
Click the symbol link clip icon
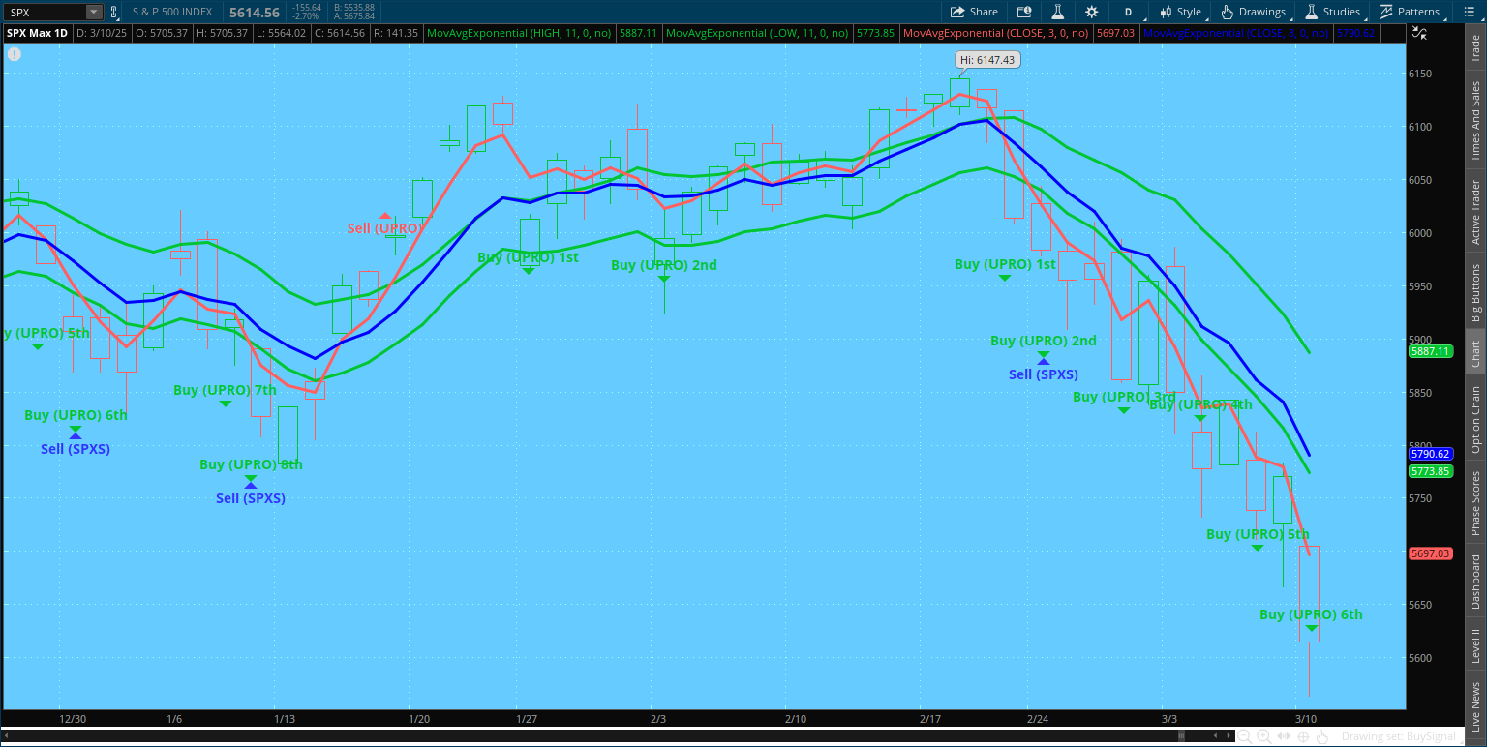click(x=114, y=12)
